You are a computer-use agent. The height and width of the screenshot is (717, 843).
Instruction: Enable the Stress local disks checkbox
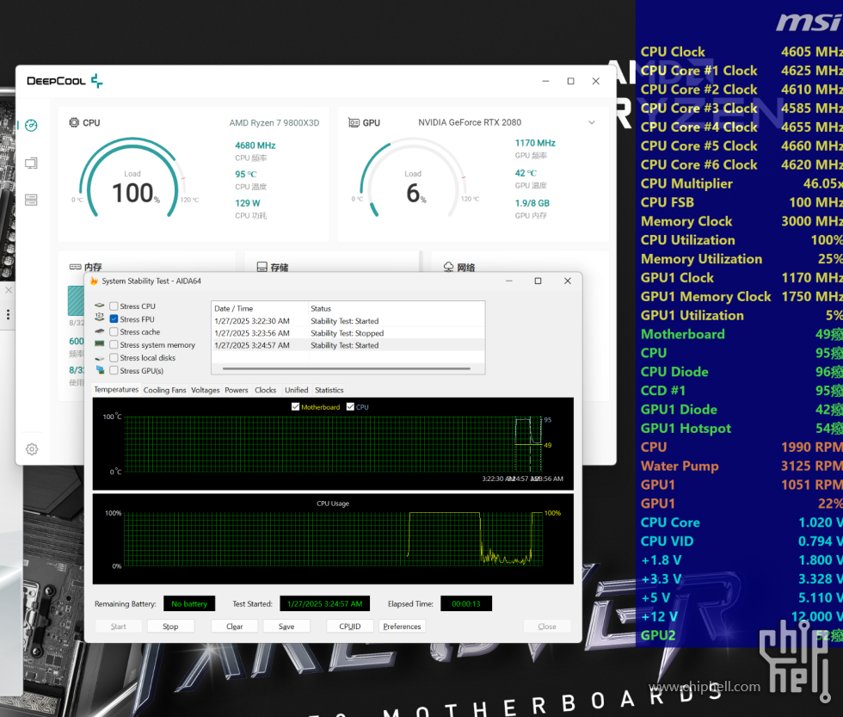tap(114, 358)
